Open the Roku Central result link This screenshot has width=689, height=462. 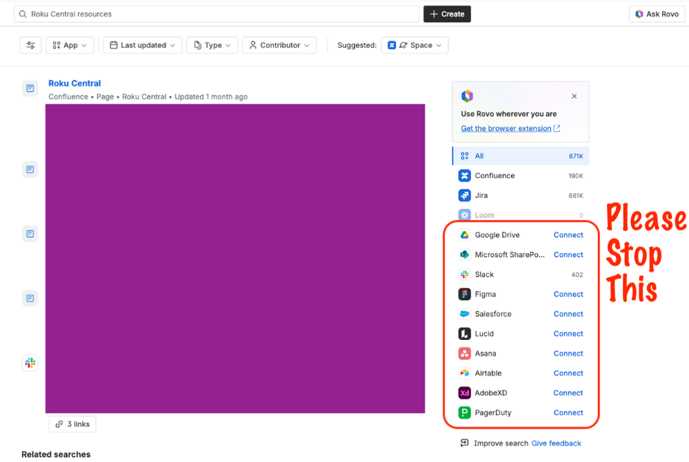point(74,83)
